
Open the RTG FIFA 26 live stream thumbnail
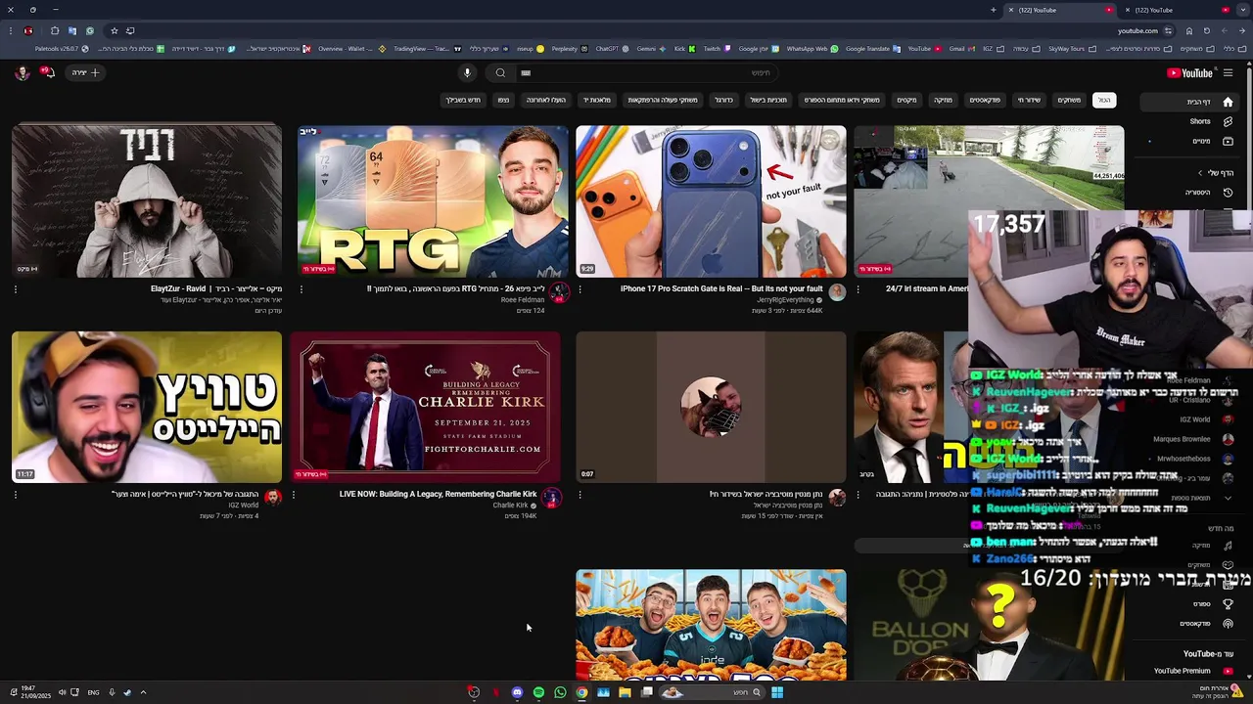(x=433, y=200)
